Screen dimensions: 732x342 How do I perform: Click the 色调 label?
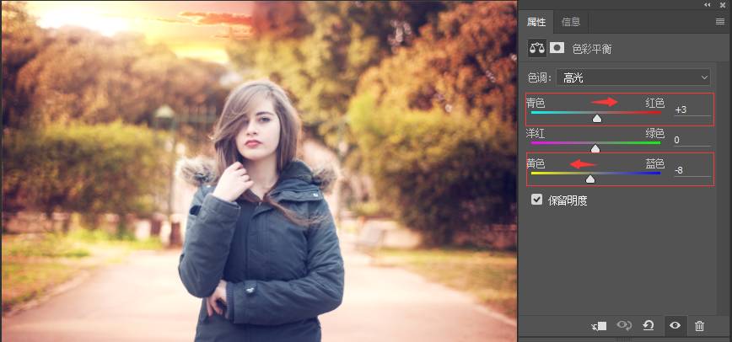click(539, 77)
